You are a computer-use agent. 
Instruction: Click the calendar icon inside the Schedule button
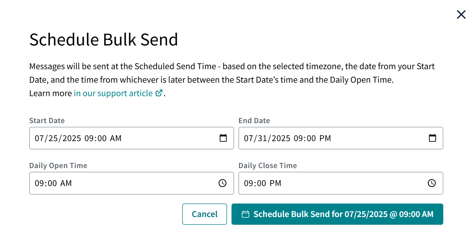(246, 214)
